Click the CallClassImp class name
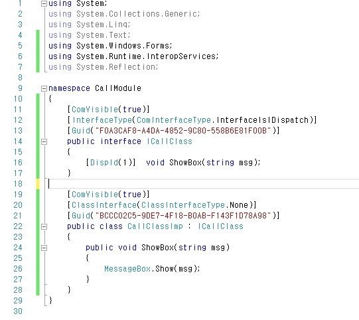Image resolution: width=359 pixels, height=320 pixels. [155, 226]
